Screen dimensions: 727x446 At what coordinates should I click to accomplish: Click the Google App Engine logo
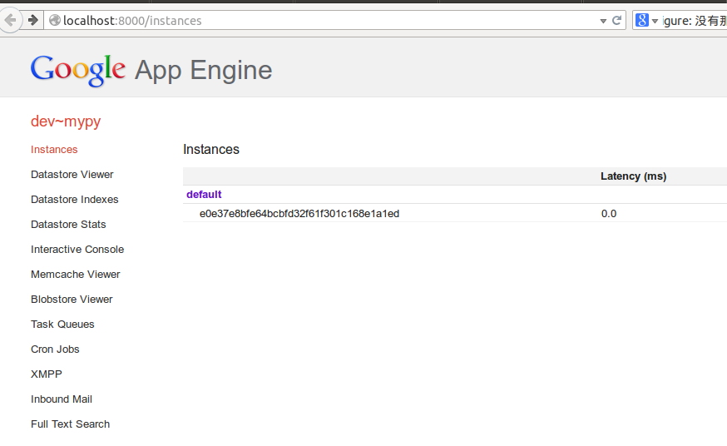point(151,70)
